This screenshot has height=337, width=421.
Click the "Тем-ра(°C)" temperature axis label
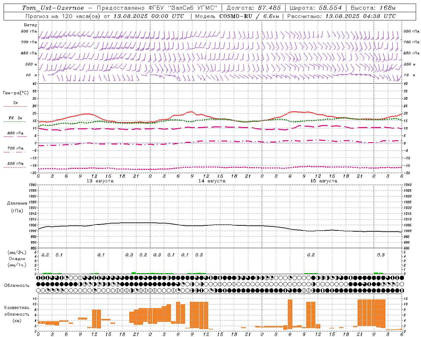tap(15, 93)
